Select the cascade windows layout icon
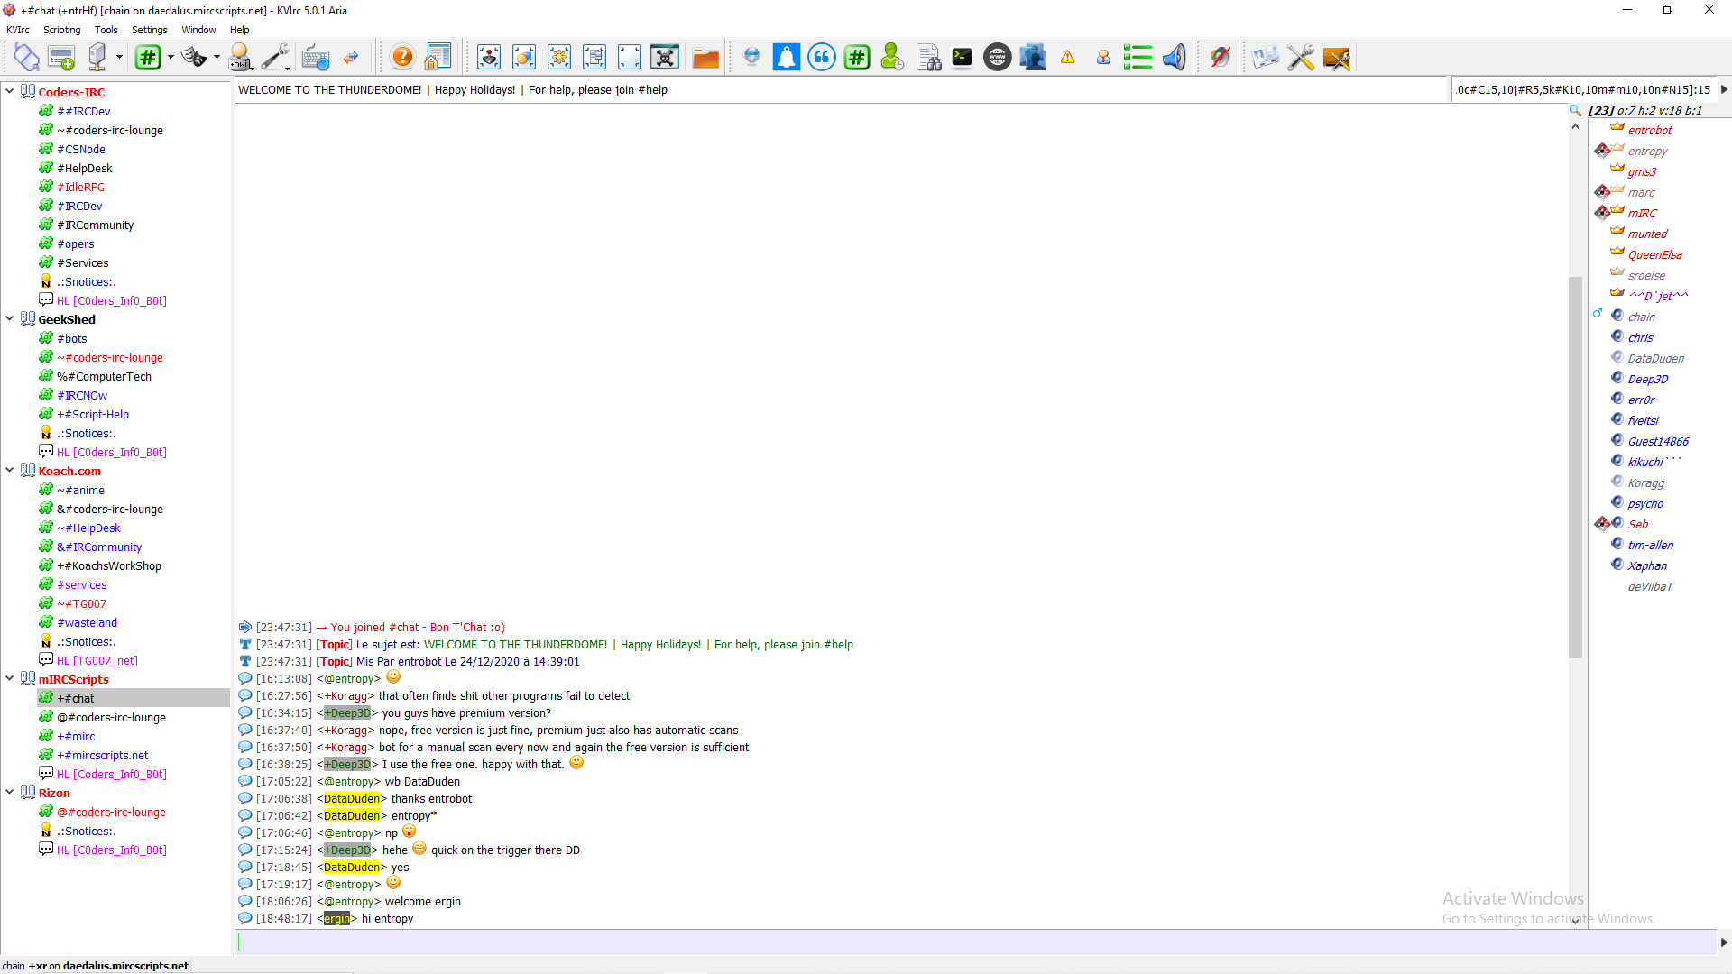Viewport: 1732px width, 974px height. click(594, 58)
